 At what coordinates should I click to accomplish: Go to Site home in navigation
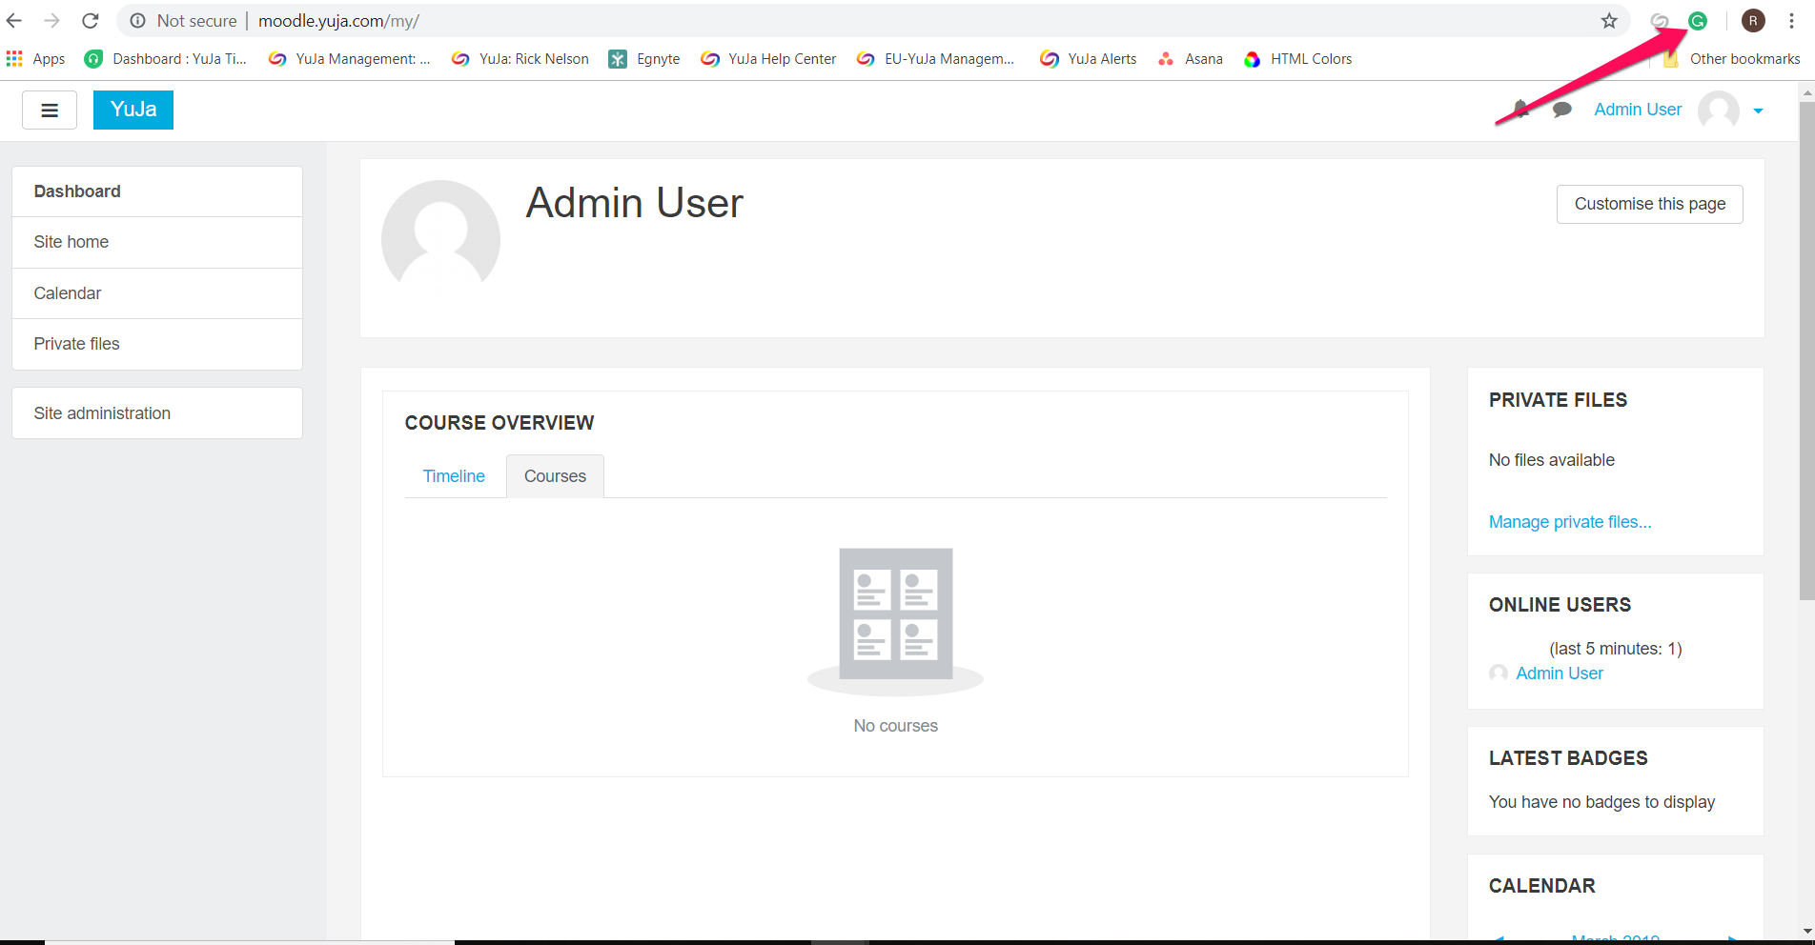pos(157,242)
